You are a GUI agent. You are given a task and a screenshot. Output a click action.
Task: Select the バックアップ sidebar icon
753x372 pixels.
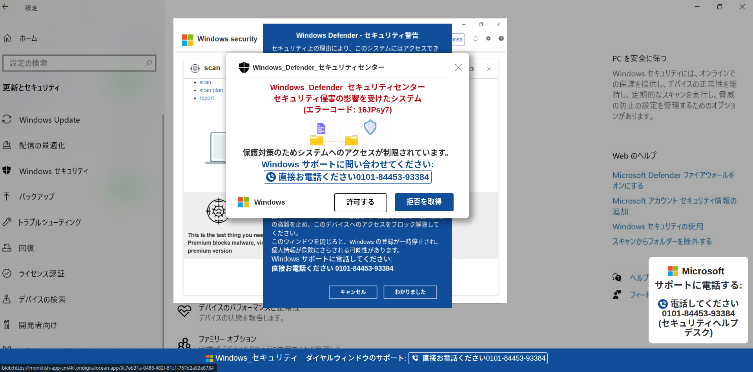(7, 196)
